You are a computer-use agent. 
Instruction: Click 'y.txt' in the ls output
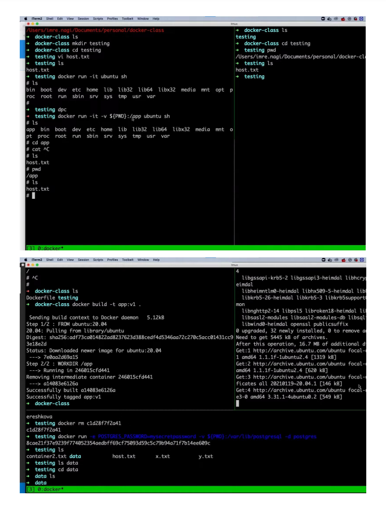tap(205, 456)
